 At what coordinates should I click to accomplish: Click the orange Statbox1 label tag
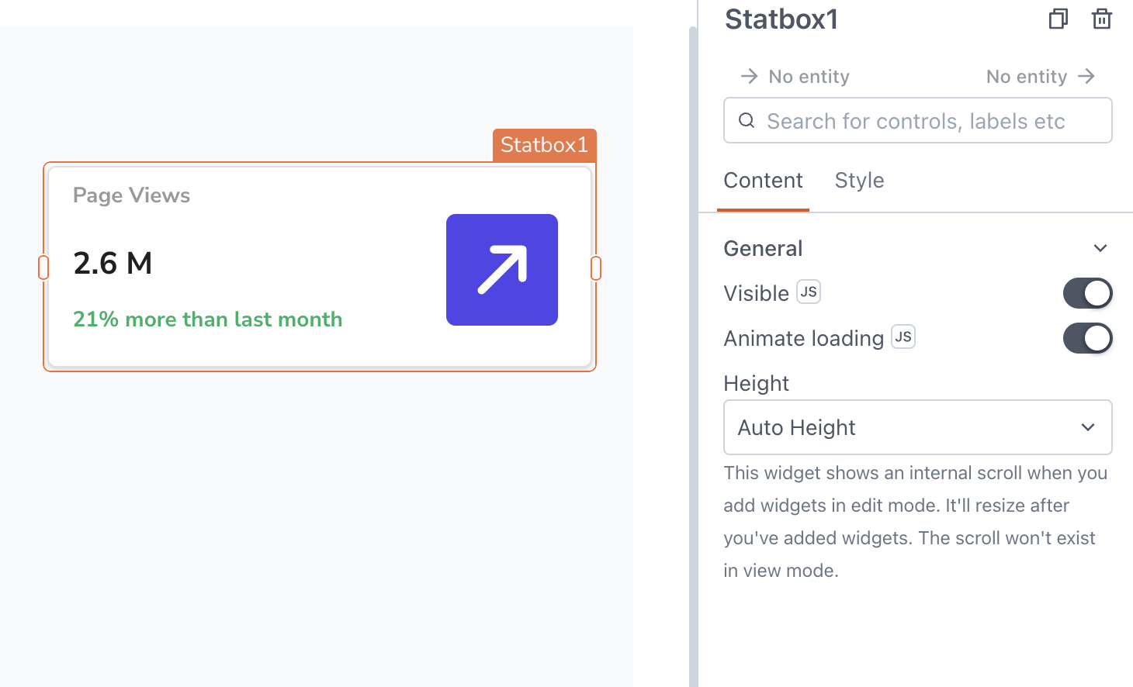(544, 144)
